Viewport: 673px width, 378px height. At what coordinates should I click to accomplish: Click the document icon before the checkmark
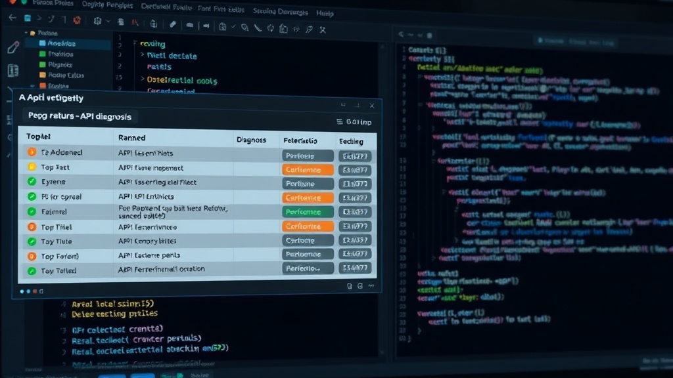pos(222,26)
